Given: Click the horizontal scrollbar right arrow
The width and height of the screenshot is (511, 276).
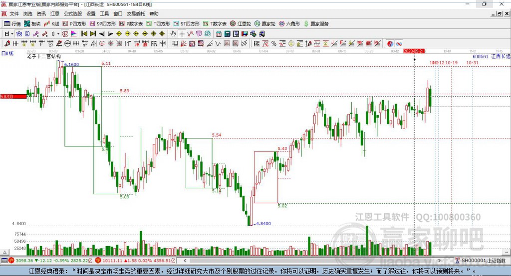Looking at the screenshot, I should click(x=440, y=261).
